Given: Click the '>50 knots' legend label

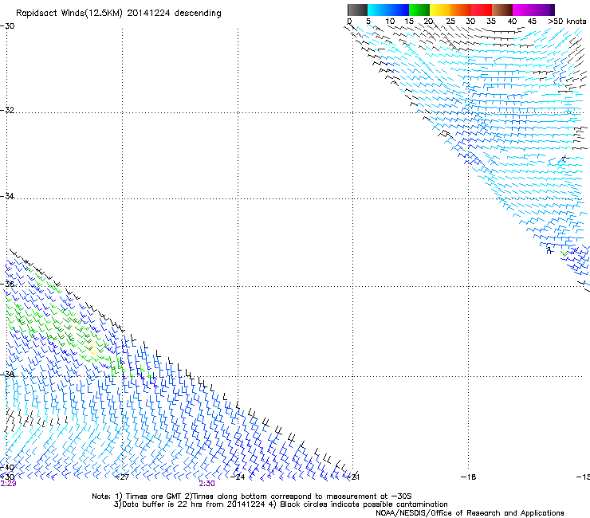Looking at the screenshot, I should [567, 22].
